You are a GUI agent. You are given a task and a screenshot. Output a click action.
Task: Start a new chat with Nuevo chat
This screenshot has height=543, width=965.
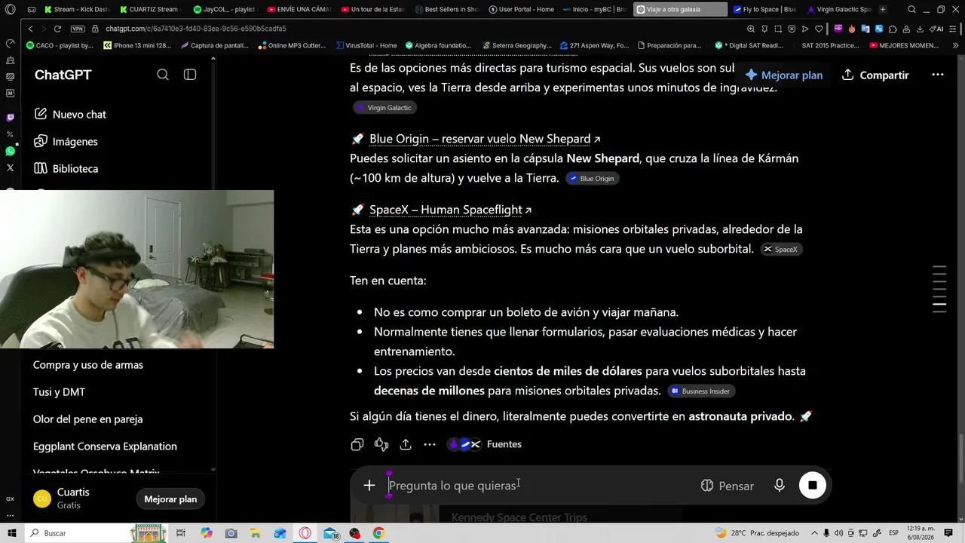coord(71,115)
